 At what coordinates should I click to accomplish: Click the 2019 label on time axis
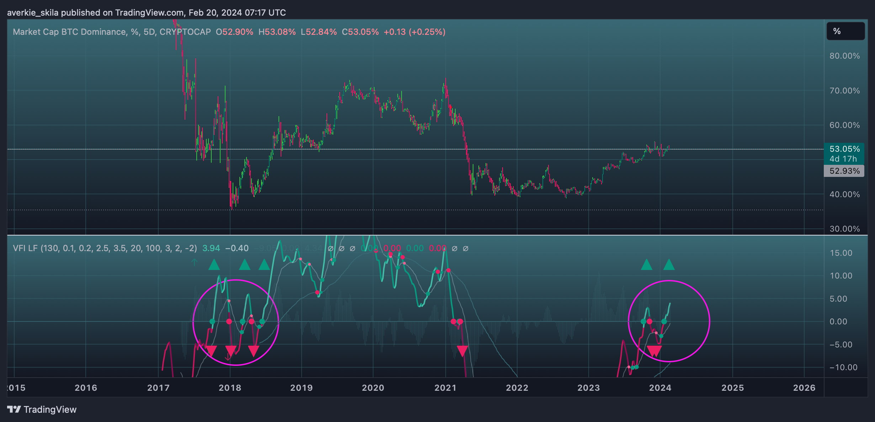pos(301,388)
